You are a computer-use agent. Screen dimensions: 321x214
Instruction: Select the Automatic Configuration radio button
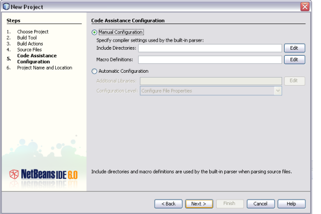click(x=94, y=71)
